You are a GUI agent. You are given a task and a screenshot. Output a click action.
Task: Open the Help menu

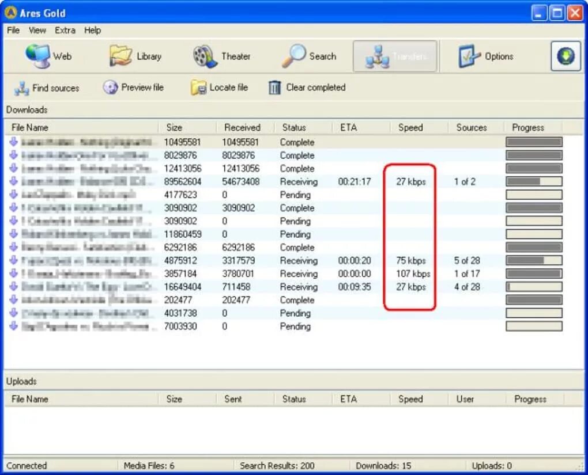92,31
